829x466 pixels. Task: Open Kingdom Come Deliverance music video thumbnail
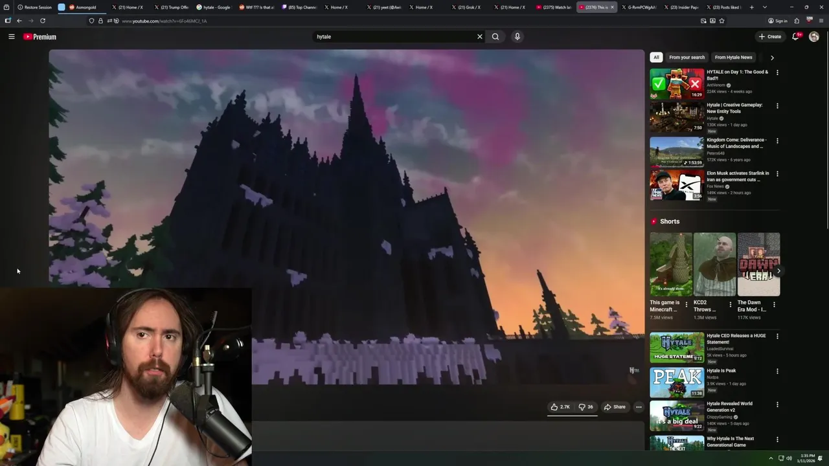[x=677, y=151]
